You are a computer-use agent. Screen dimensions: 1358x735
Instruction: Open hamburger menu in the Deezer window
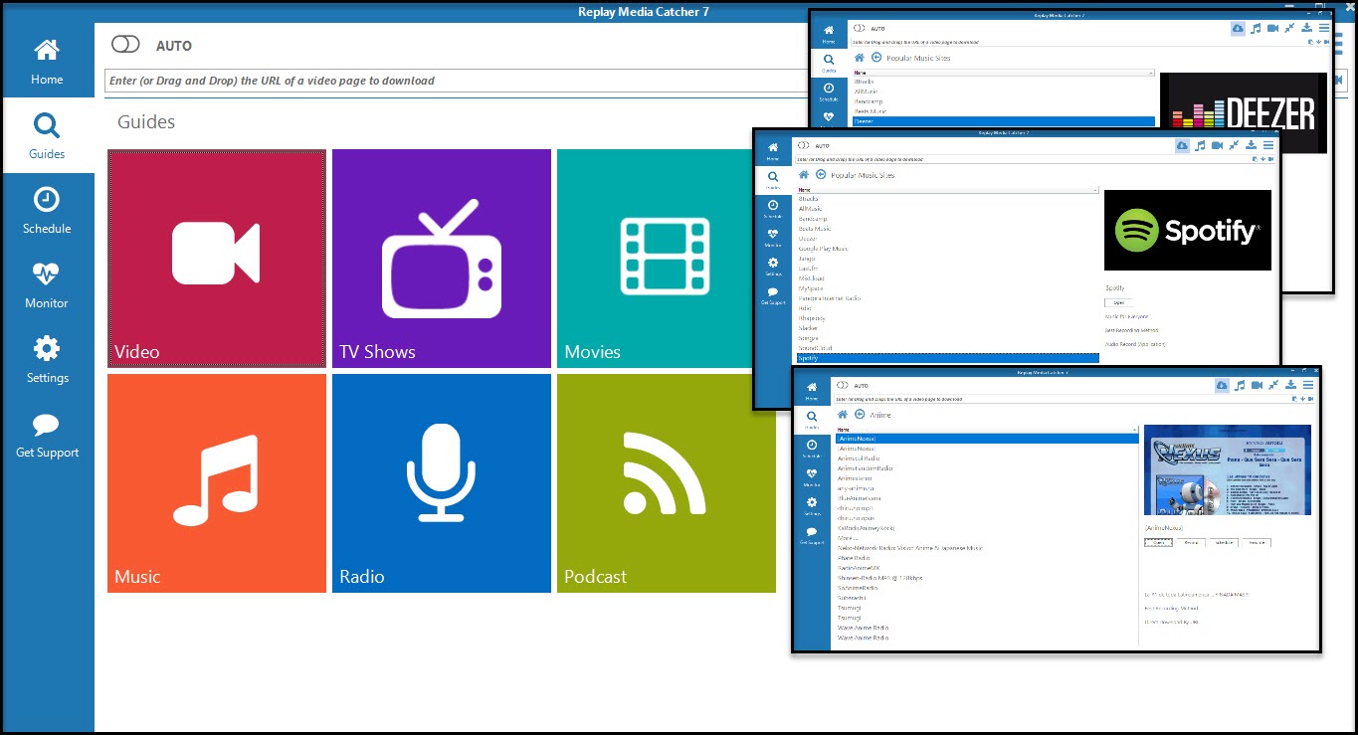tap(1324, 29)
